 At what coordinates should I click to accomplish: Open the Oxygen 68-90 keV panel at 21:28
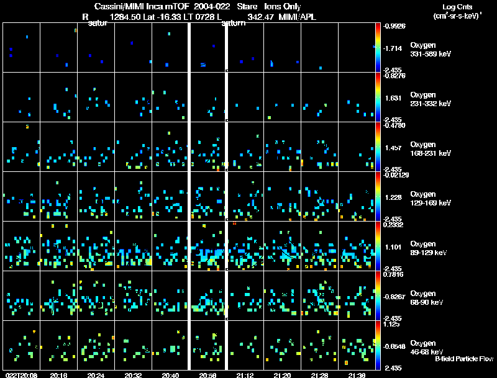click(319, 295)
